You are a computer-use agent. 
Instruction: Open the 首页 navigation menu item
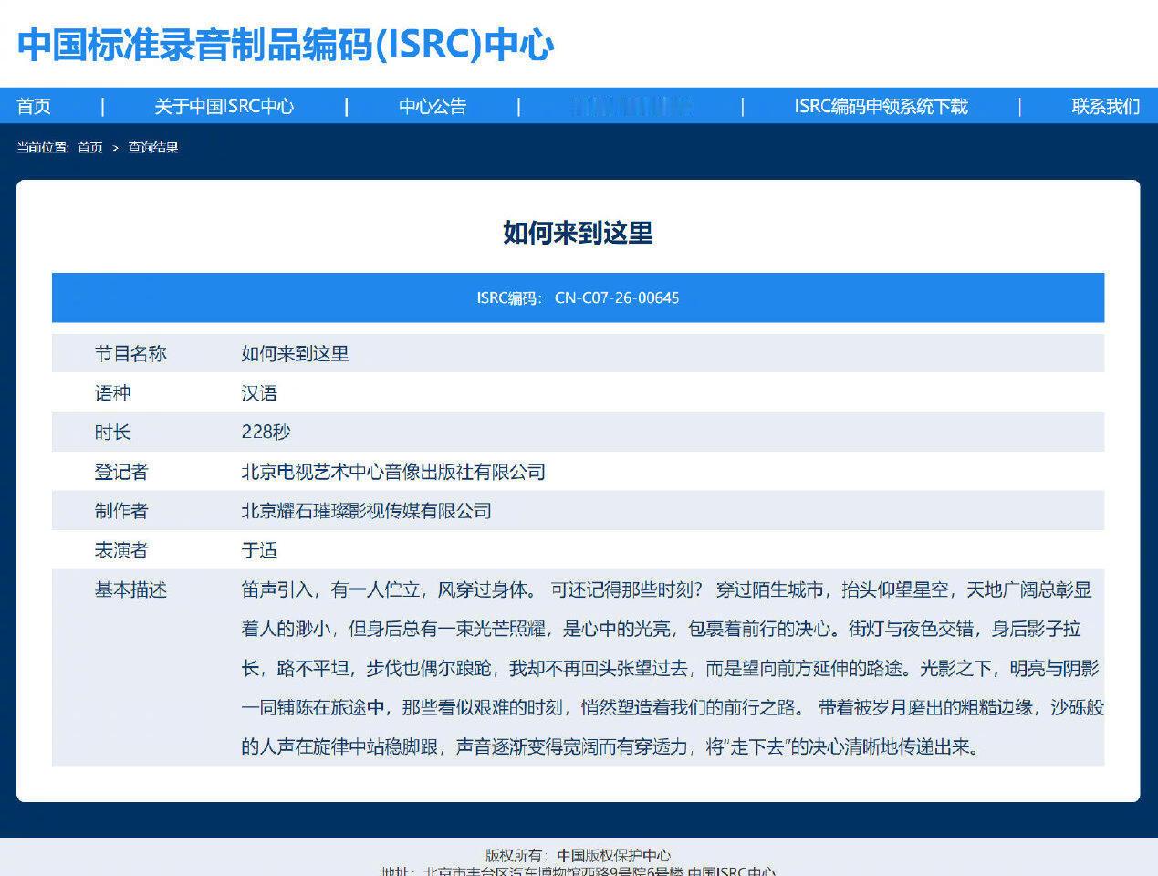tap(34, 106)
